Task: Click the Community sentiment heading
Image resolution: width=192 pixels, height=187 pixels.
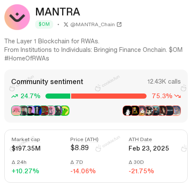Action: pos(47,81)
